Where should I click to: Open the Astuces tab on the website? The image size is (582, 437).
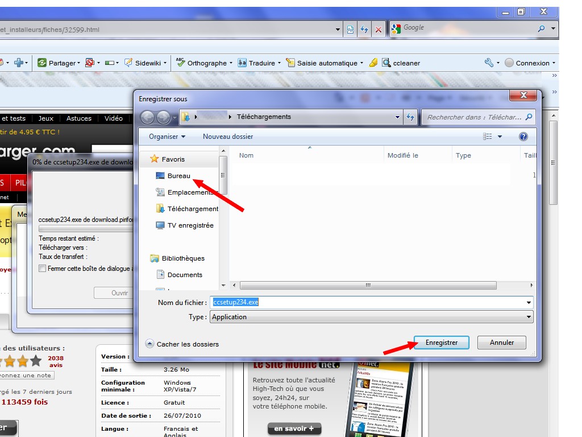point(78,118)
